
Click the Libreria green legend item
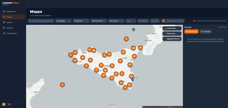click(x=206, y=21)
